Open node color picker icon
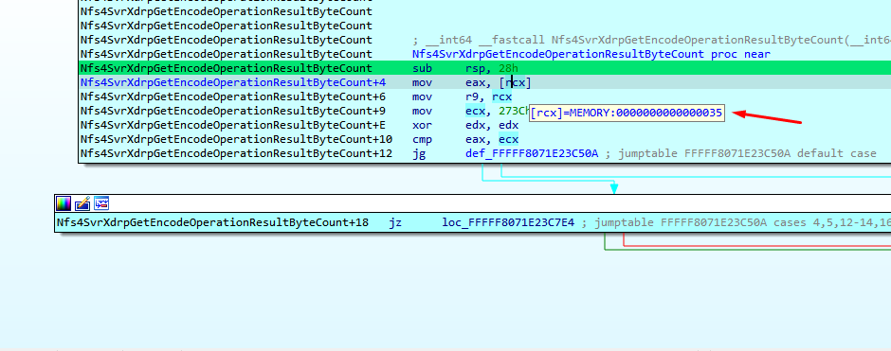 tap(64, 203)
